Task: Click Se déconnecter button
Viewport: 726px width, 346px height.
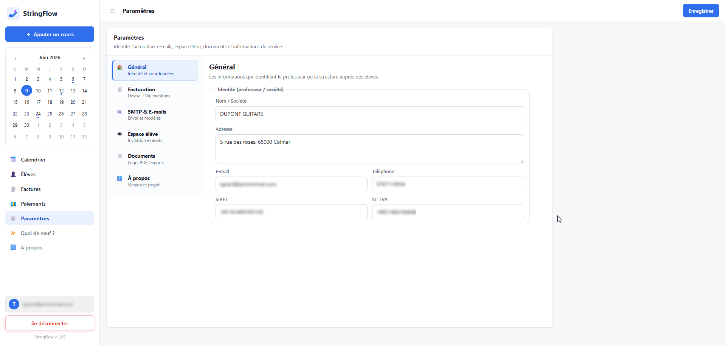Action: [x=50, y=323]
